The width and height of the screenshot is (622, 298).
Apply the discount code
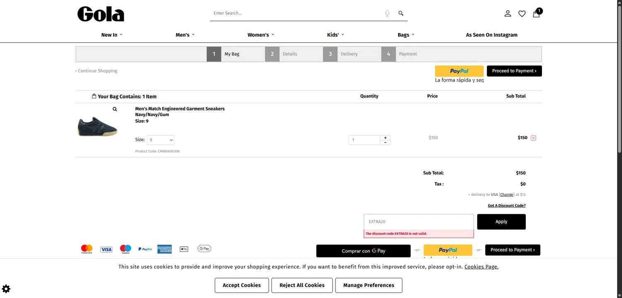pos(501,222)
